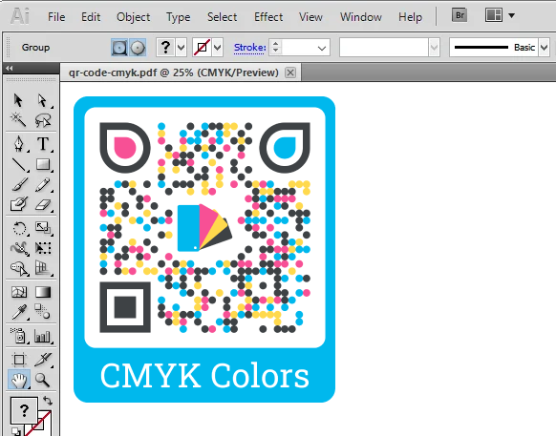
Task: Select the Type tool
Action: coord(43,144)
